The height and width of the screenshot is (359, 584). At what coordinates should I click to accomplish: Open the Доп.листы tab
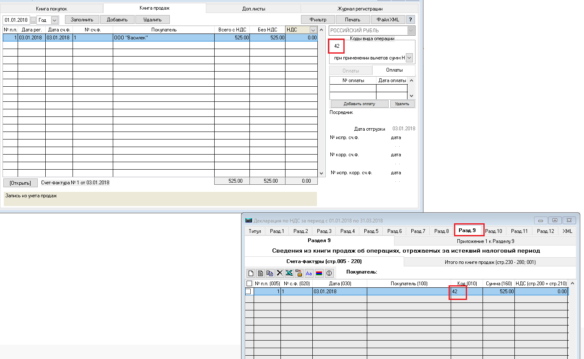click(x=254, y=8)
